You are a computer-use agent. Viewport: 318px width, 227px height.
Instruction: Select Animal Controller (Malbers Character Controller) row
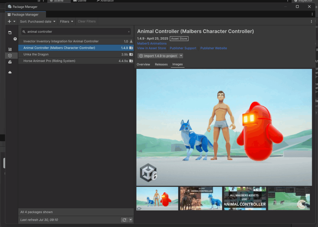click(76, 48)
